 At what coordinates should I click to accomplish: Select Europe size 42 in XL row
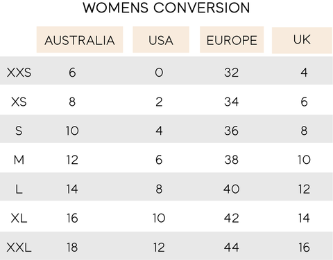[231, 218]
